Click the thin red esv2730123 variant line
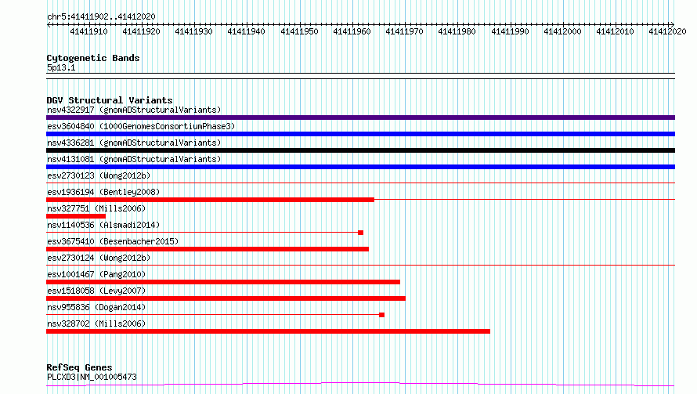 360,183
